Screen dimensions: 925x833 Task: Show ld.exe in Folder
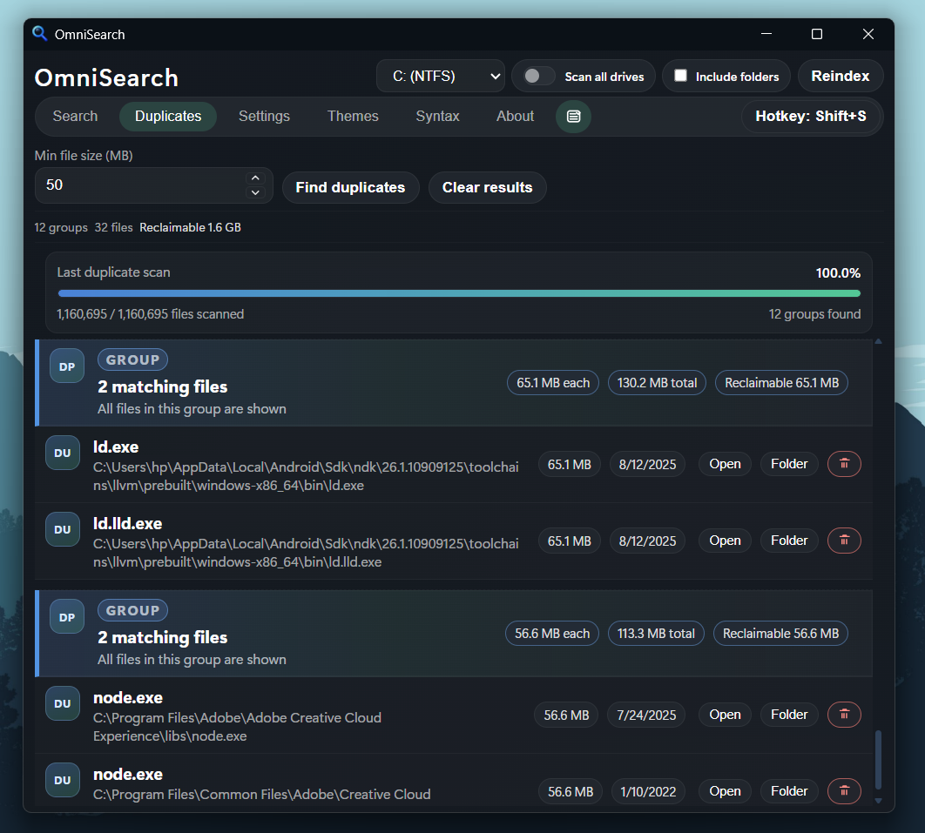(789, 464)
